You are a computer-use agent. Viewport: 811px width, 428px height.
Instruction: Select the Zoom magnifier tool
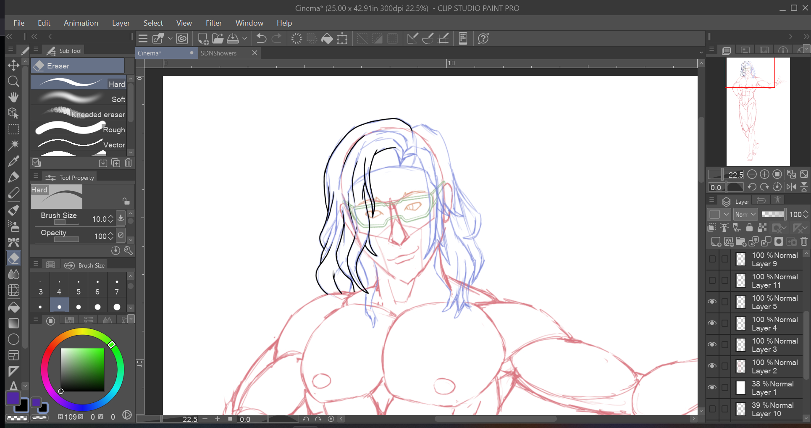click(13, 81)
